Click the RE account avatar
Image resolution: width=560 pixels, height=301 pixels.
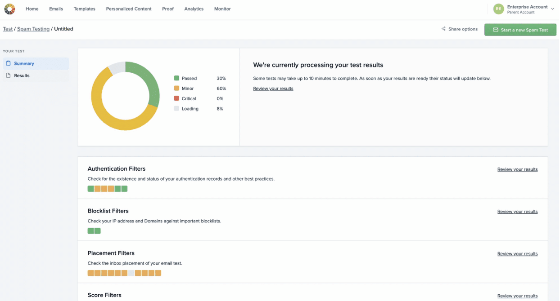[498, 9]
